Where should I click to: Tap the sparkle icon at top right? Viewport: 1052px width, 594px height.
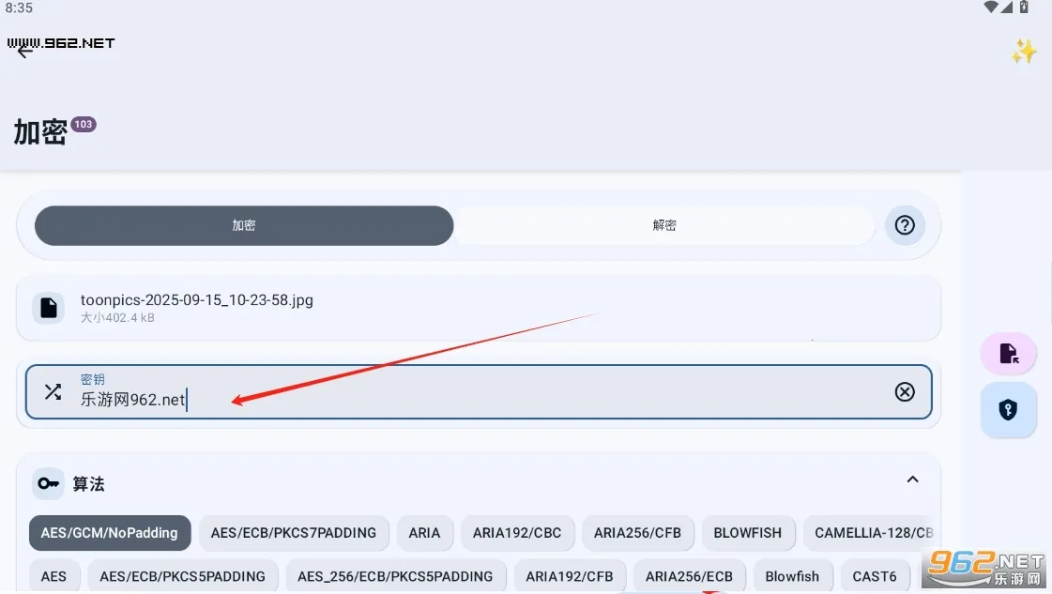1023,52
